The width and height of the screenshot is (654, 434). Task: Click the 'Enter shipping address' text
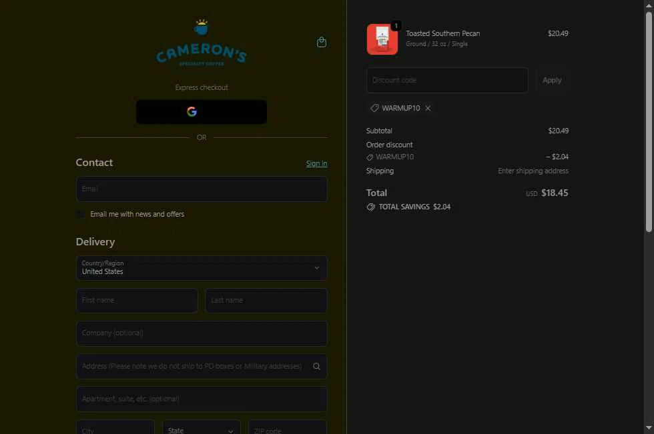pyautogui.click(x=533, y=171)
